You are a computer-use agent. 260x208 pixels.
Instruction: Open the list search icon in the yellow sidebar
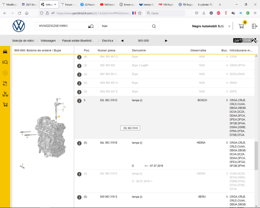5,62
